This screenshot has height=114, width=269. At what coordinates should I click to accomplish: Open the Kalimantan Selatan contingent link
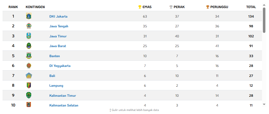(x=64, y=105)
